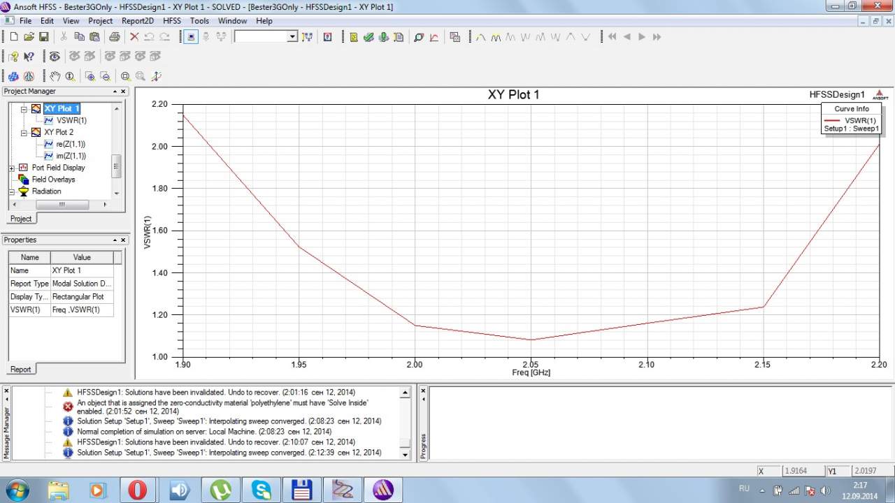Click the red X Delete icon

click(x=134, y=37)
